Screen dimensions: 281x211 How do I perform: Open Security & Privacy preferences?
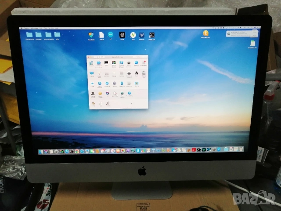129,64
